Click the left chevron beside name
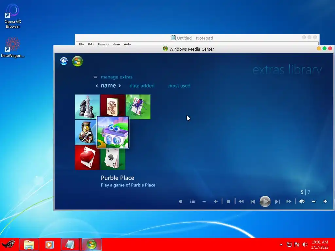This screenshot has height=251, width=335. tap(97, 86)
